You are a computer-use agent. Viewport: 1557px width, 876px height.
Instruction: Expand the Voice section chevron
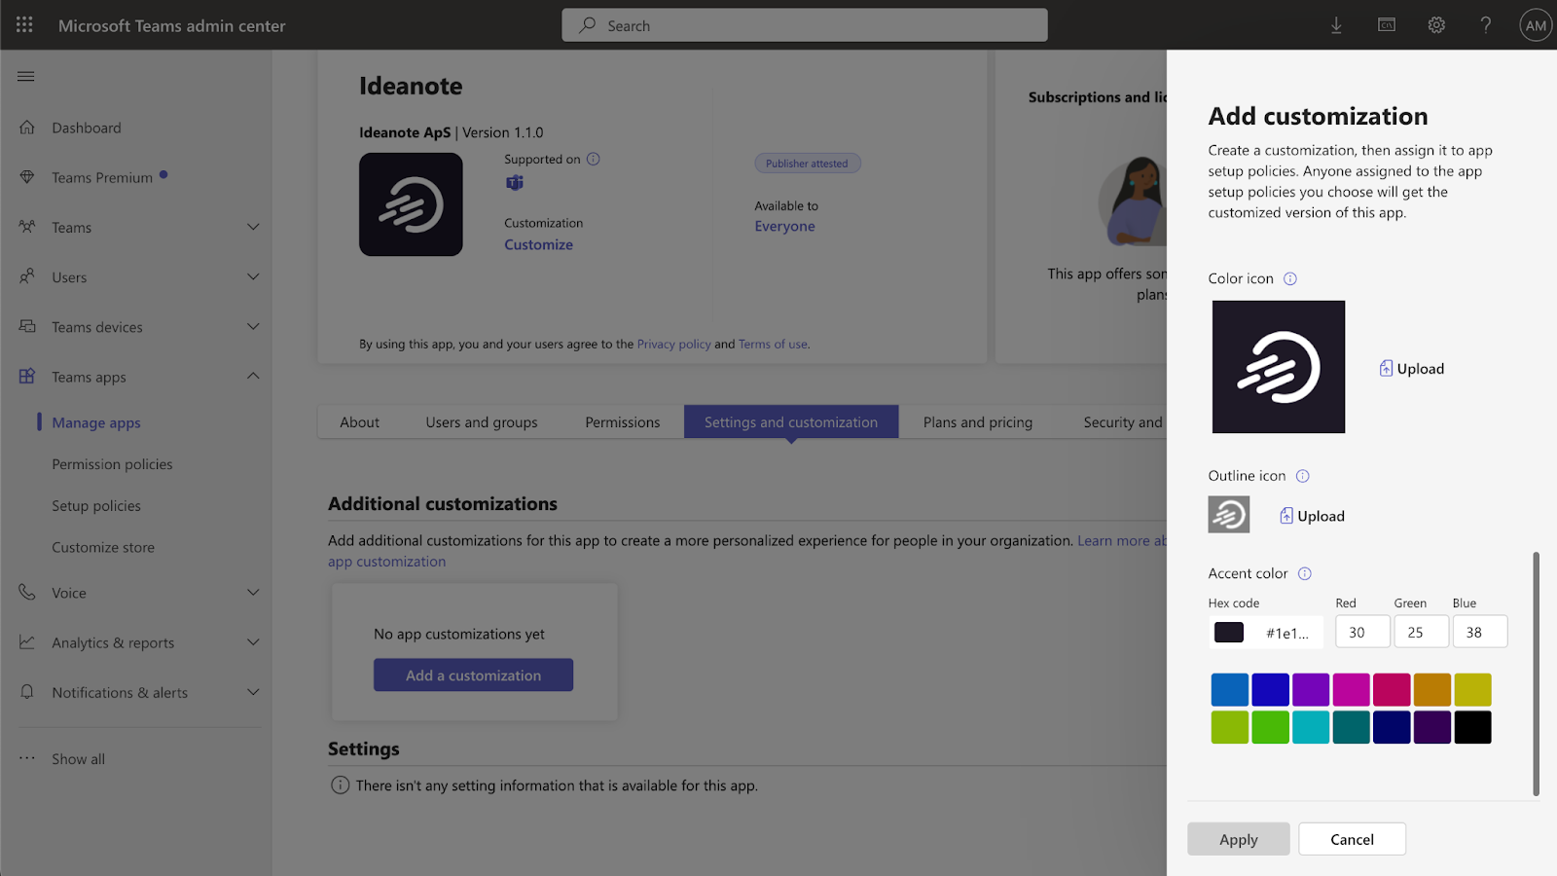(x=253, y=592)
